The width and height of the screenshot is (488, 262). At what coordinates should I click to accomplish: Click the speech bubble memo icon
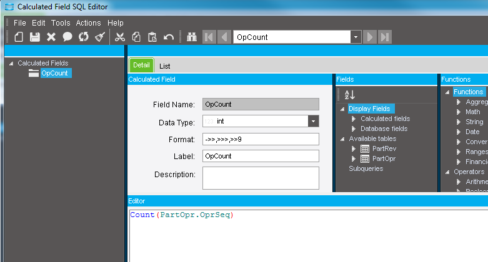click(x=67, y=37)
